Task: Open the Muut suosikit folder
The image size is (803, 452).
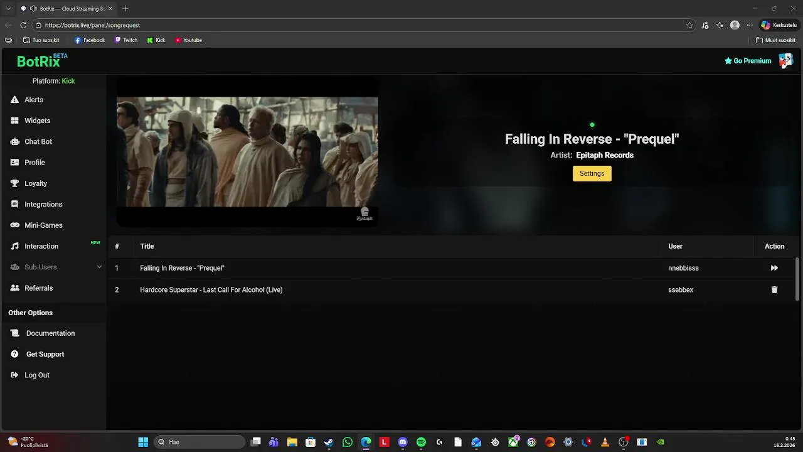Action: 776,40
